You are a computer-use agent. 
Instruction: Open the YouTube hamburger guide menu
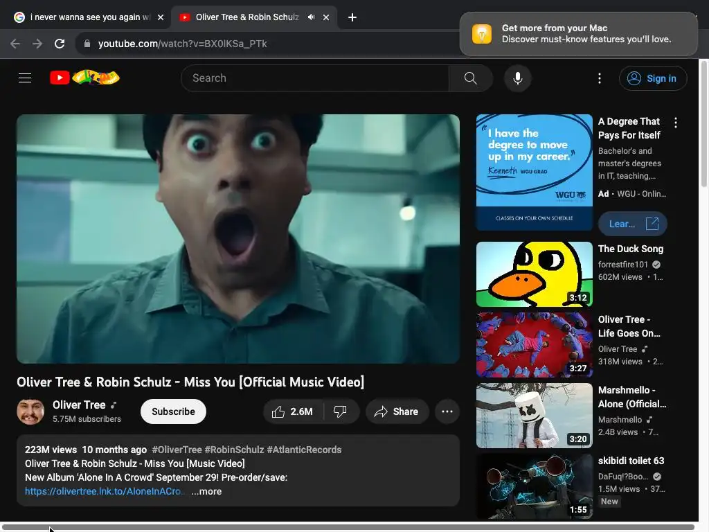[25, 78]
